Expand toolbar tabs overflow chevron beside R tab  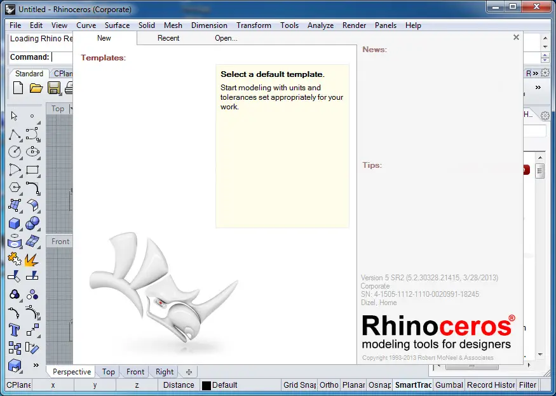point(536,74)
